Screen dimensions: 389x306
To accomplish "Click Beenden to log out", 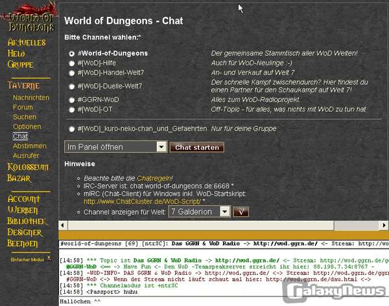I will pos(22,243).
